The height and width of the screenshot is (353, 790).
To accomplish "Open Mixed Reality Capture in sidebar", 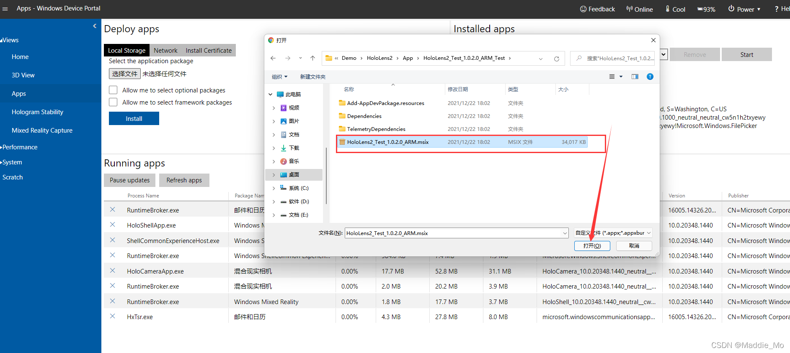I will pos(42,130).
